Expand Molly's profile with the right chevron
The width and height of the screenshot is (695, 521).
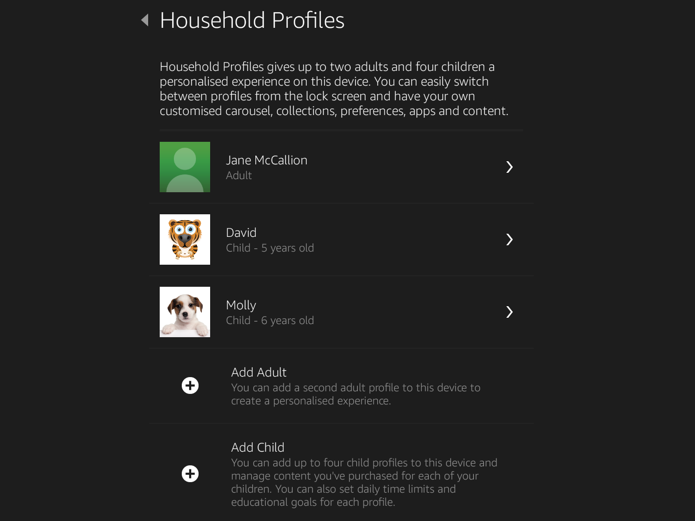pyautogui.click(x=509, y=312)
